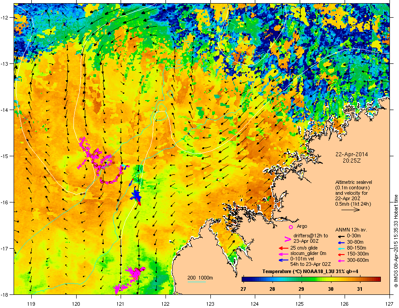Click the time label 20:25Z

[x=351, y=161]
